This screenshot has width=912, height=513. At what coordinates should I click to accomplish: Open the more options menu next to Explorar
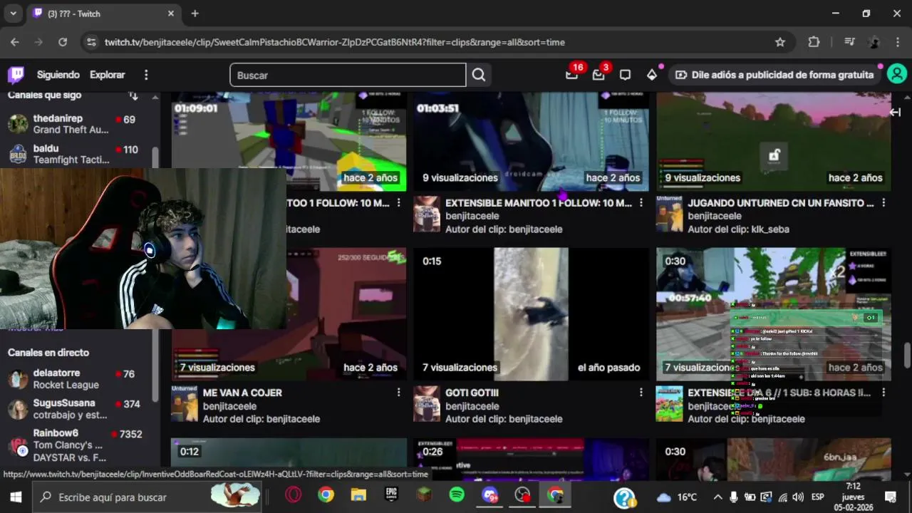point(146,75)
